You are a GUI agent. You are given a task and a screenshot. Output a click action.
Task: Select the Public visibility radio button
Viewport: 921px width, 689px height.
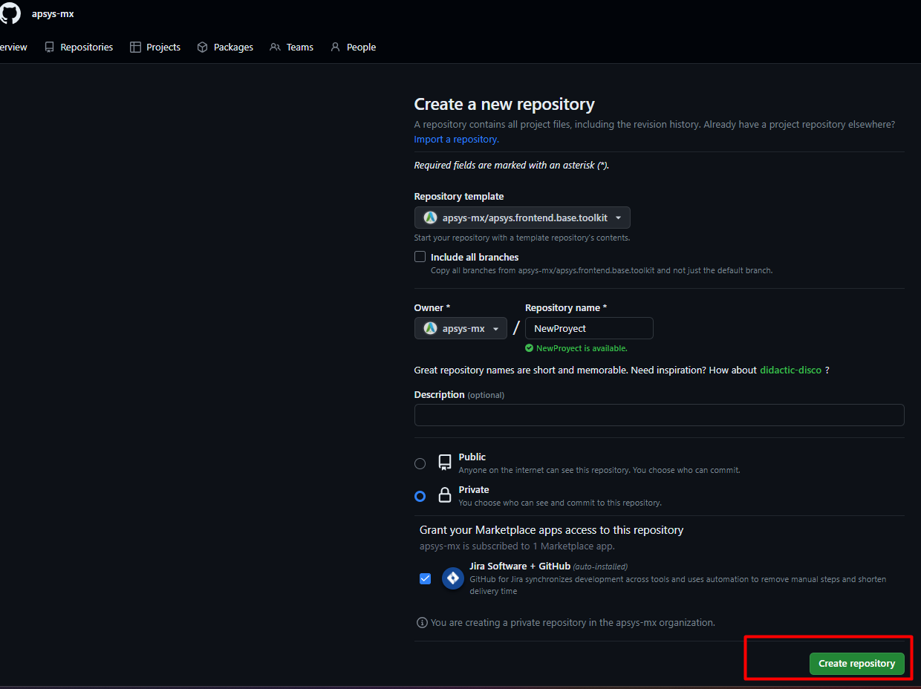tap(420, 463)
